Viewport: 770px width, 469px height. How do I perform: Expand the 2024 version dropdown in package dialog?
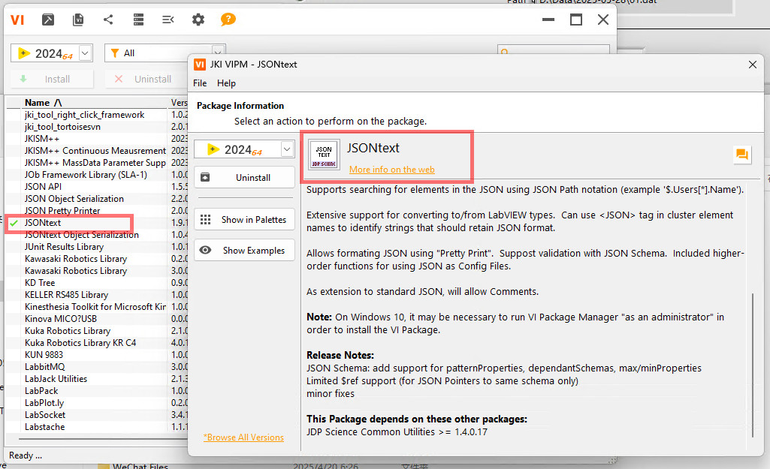coord(286,149)
